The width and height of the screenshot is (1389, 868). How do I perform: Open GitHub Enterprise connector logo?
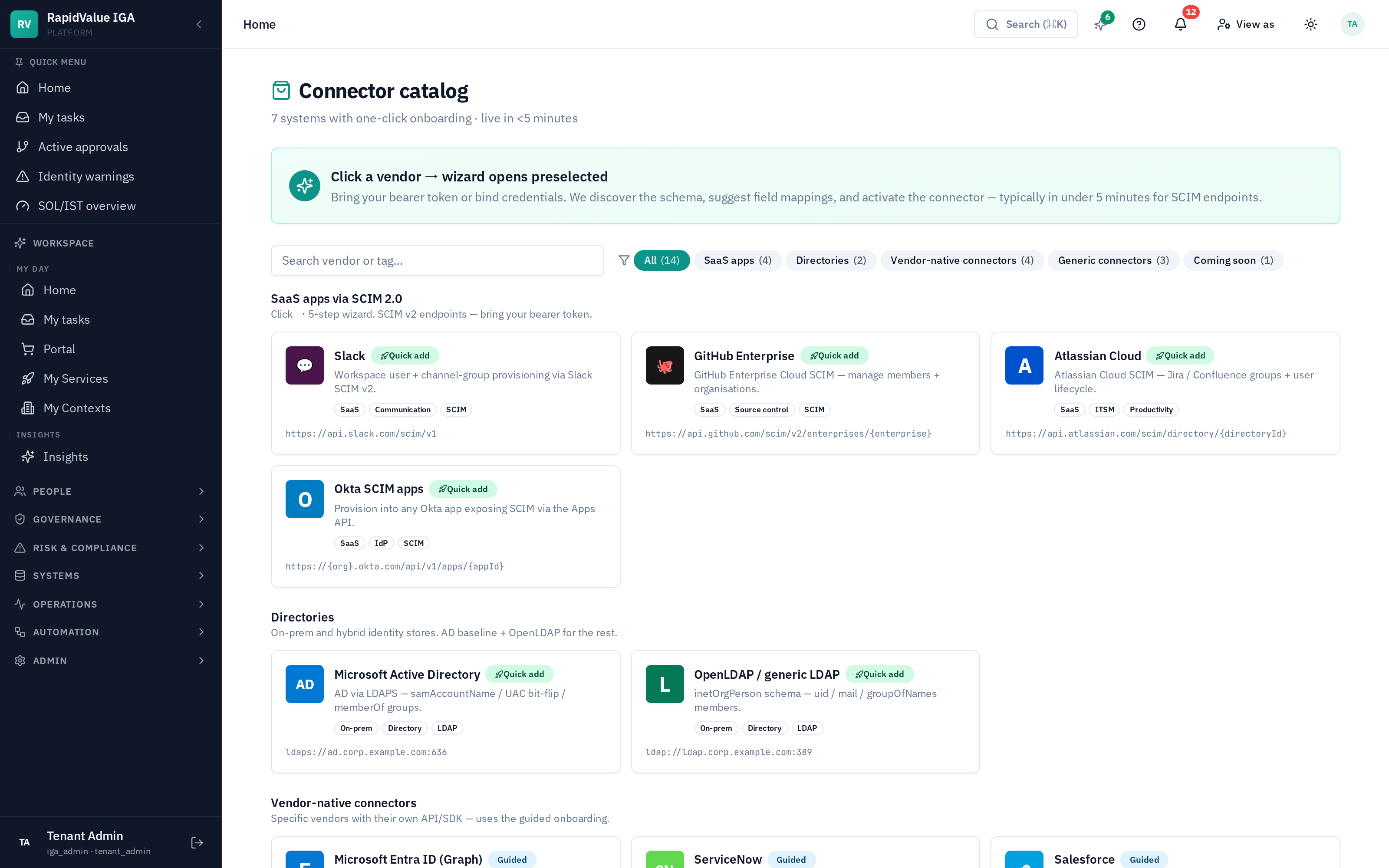coord(665,365)
